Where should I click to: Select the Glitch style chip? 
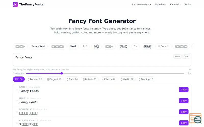(x=147, y=46)
